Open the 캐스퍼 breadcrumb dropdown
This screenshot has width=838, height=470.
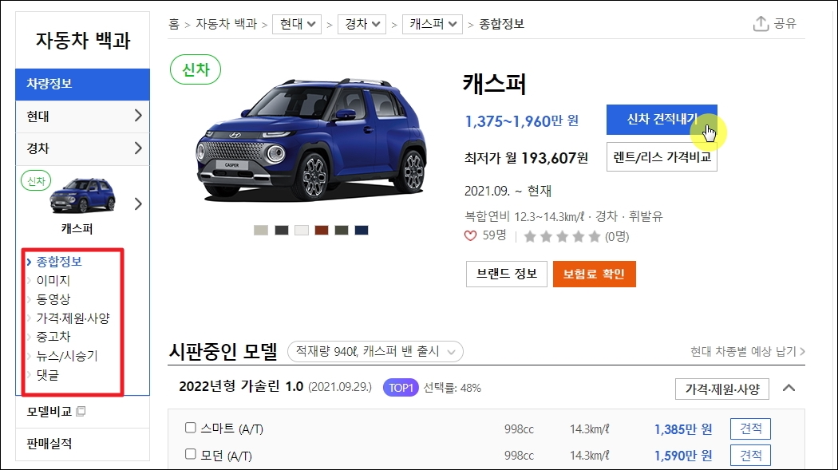point(433,24)
